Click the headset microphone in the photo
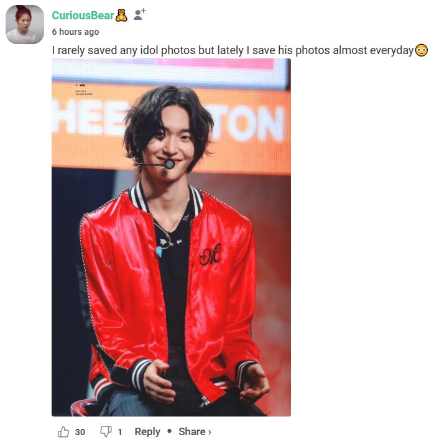The image size is (434, 442). (x=170, y=163)
